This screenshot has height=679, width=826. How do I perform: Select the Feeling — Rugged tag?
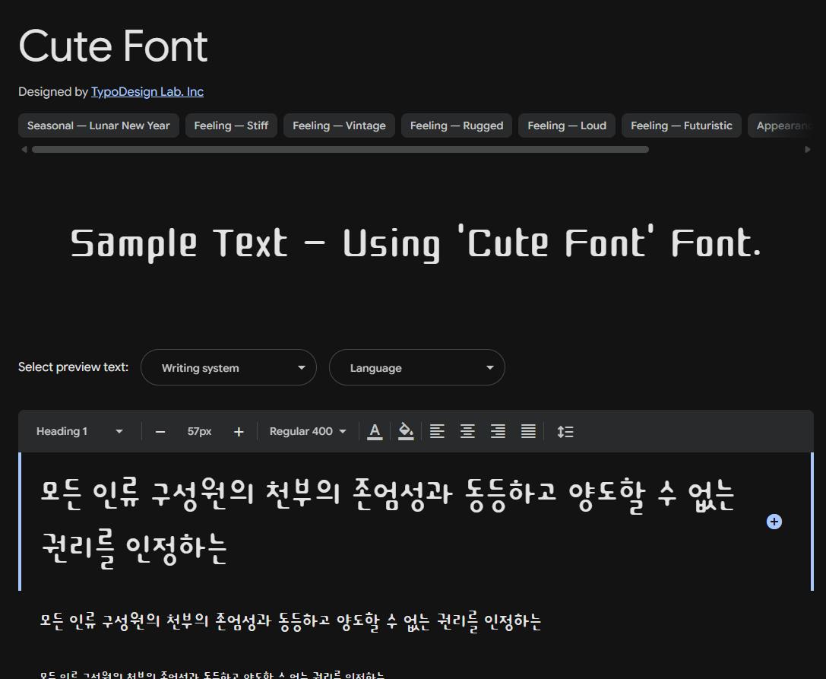457,125
